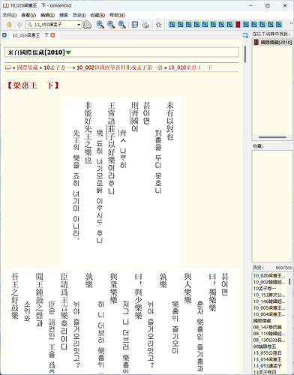The width and height of the screenshot is (294, 375).
Task: Open the 搜索 menu
Action: pyautogui.click(x=64, y=15)
